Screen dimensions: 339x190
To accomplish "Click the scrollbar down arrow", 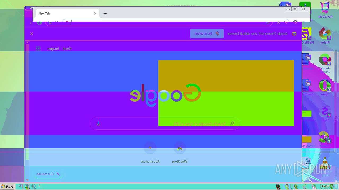I will coord(27,180).
